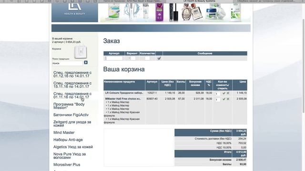Image resolution: width=305 pixels, height=171 pixels.
Task: Open Nova Pure Уход за волосами category
Action: 70,156
